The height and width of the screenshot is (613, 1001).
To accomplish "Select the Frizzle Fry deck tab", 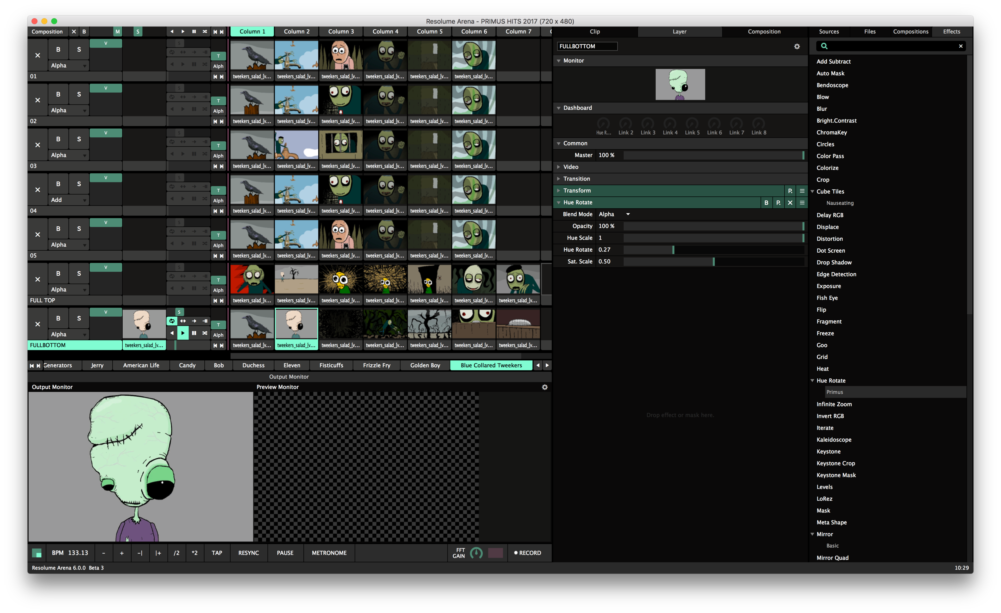I will (376, 365).
